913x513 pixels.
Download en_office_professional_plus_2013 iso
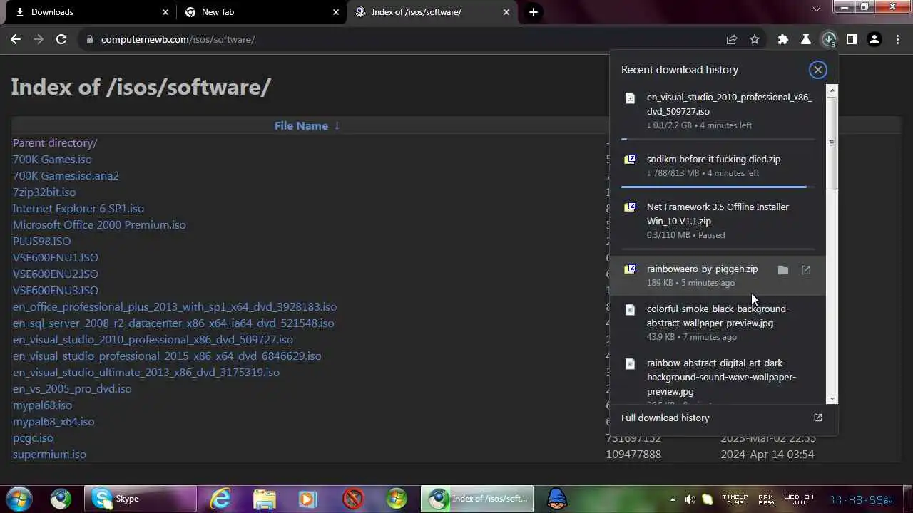coord(175,306)
